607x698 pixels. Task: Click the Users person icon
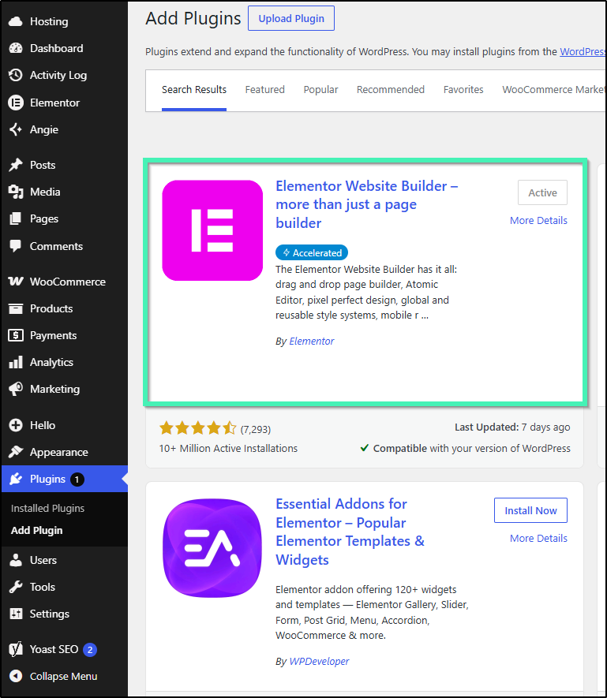(16, 560)
